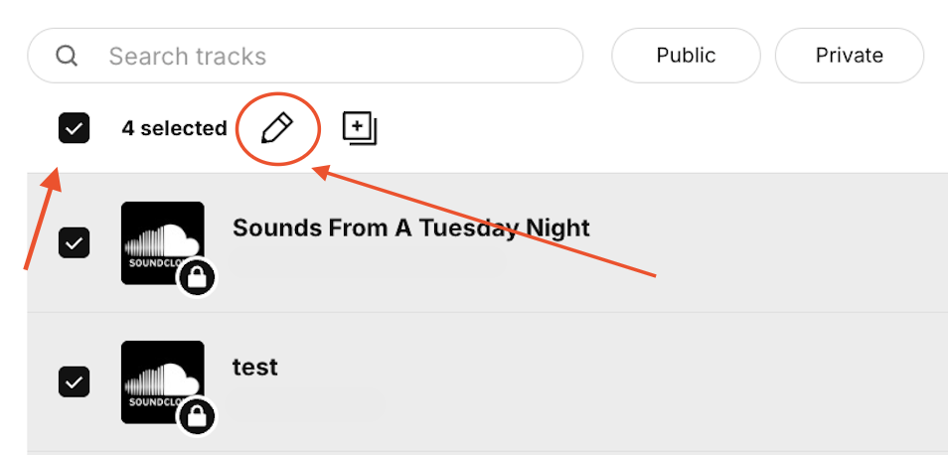
Task: Click blurred subtitle under test title
Action: tap(308, 401)
